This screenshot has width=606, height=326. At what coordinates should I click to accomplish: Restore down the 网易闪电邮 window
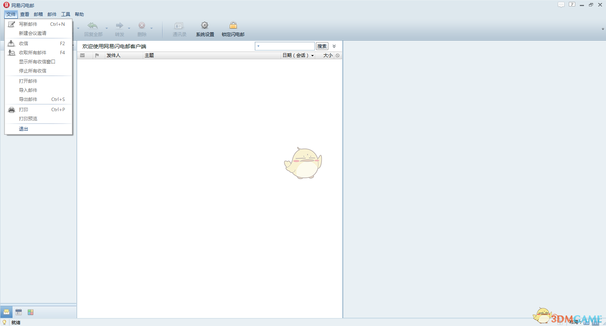(x=591, y=5)
